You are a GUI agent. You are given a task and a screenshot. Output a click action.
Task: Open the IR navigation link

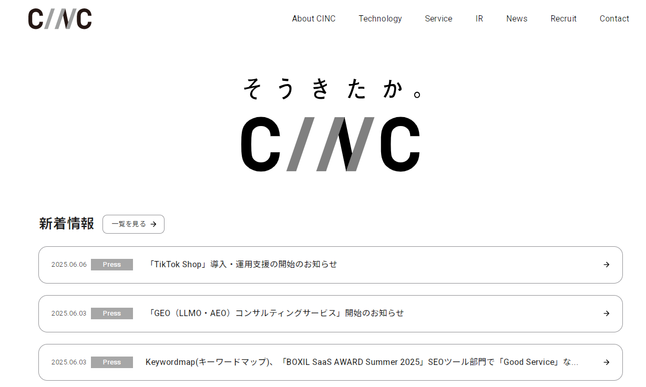(x=479, y=19)
